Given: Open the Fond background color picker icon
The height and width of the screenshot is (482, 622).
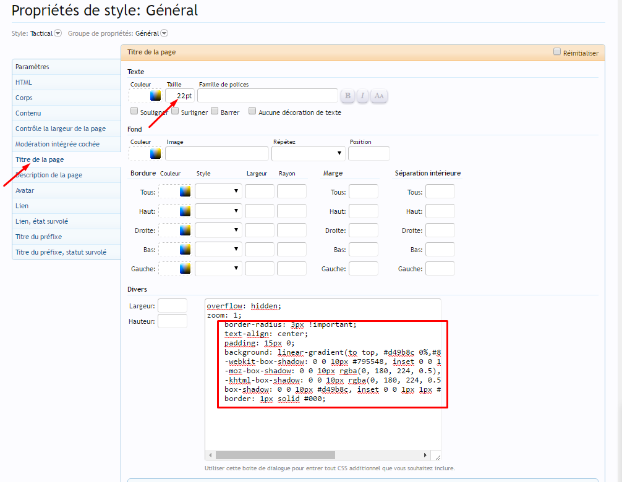Looking at the screenshot, I should pyautogui.click(x=155, y=153).
